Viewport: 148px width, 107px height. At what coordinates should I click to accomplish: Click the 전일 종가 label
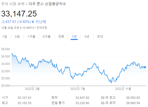point(58,103)
